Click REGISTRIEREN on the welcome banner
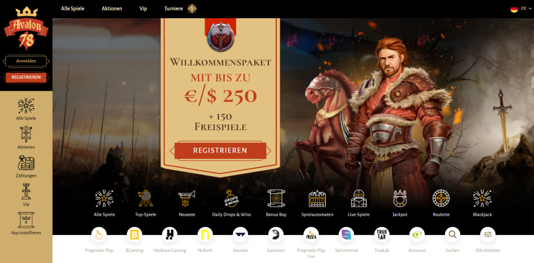 220,151
